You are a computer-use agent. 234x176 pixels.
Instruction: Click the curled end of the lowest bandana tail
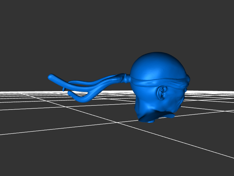tap(70, 93)
